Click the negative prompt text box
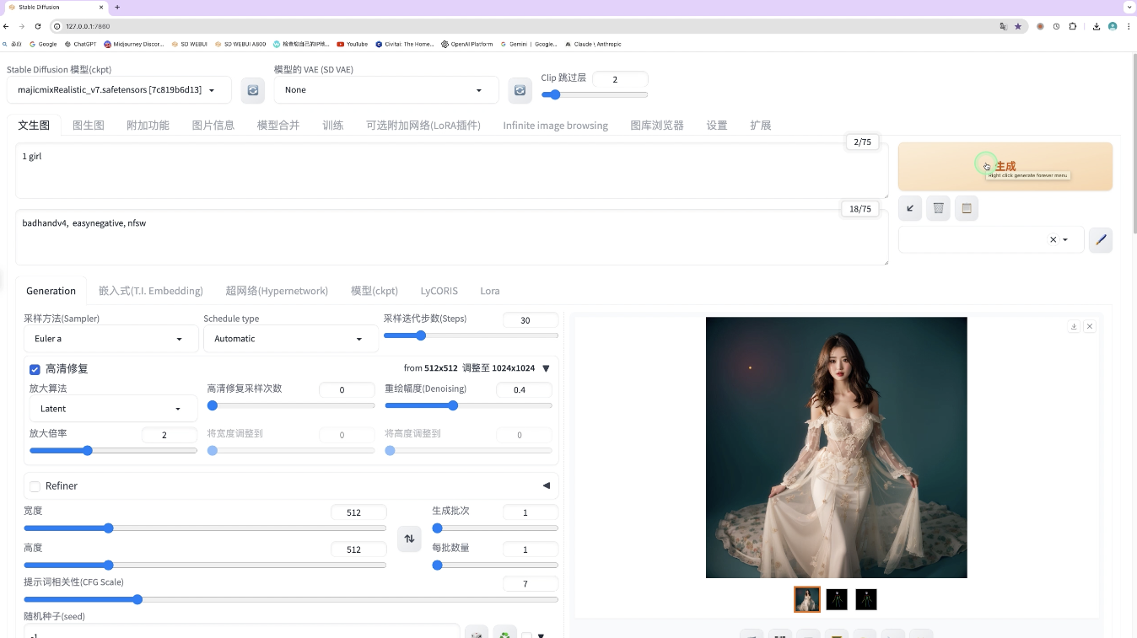 (451, 238)
